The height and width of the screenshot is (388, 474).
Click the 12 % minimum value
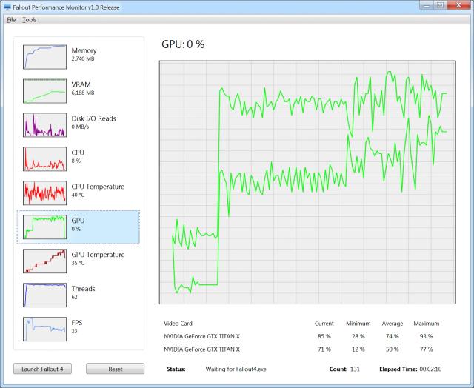tap(358, 349)
